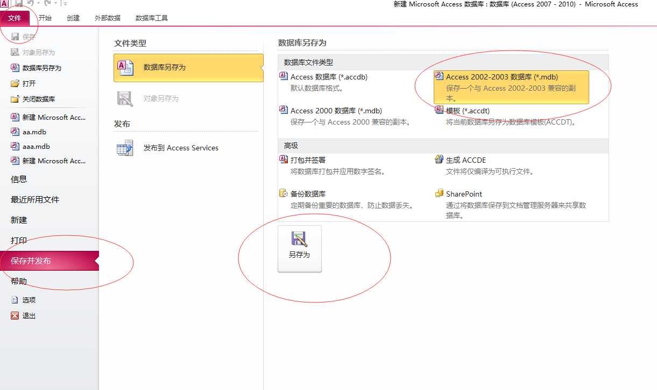Select Back Up Database option
Screen dimensions: 657x390
click(308, 194)
